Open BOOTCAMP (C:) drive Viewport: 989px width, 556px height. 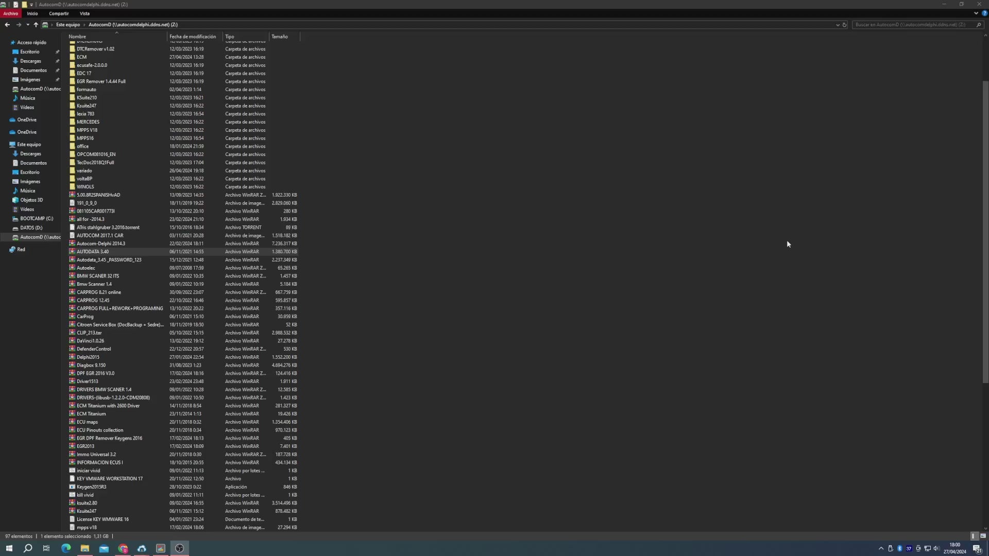click(x=36, y=219)
